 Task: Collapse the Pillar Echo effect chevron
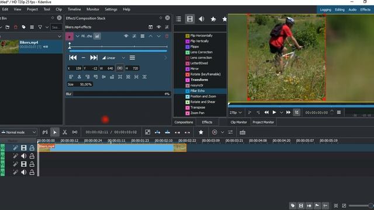[77, 36]
